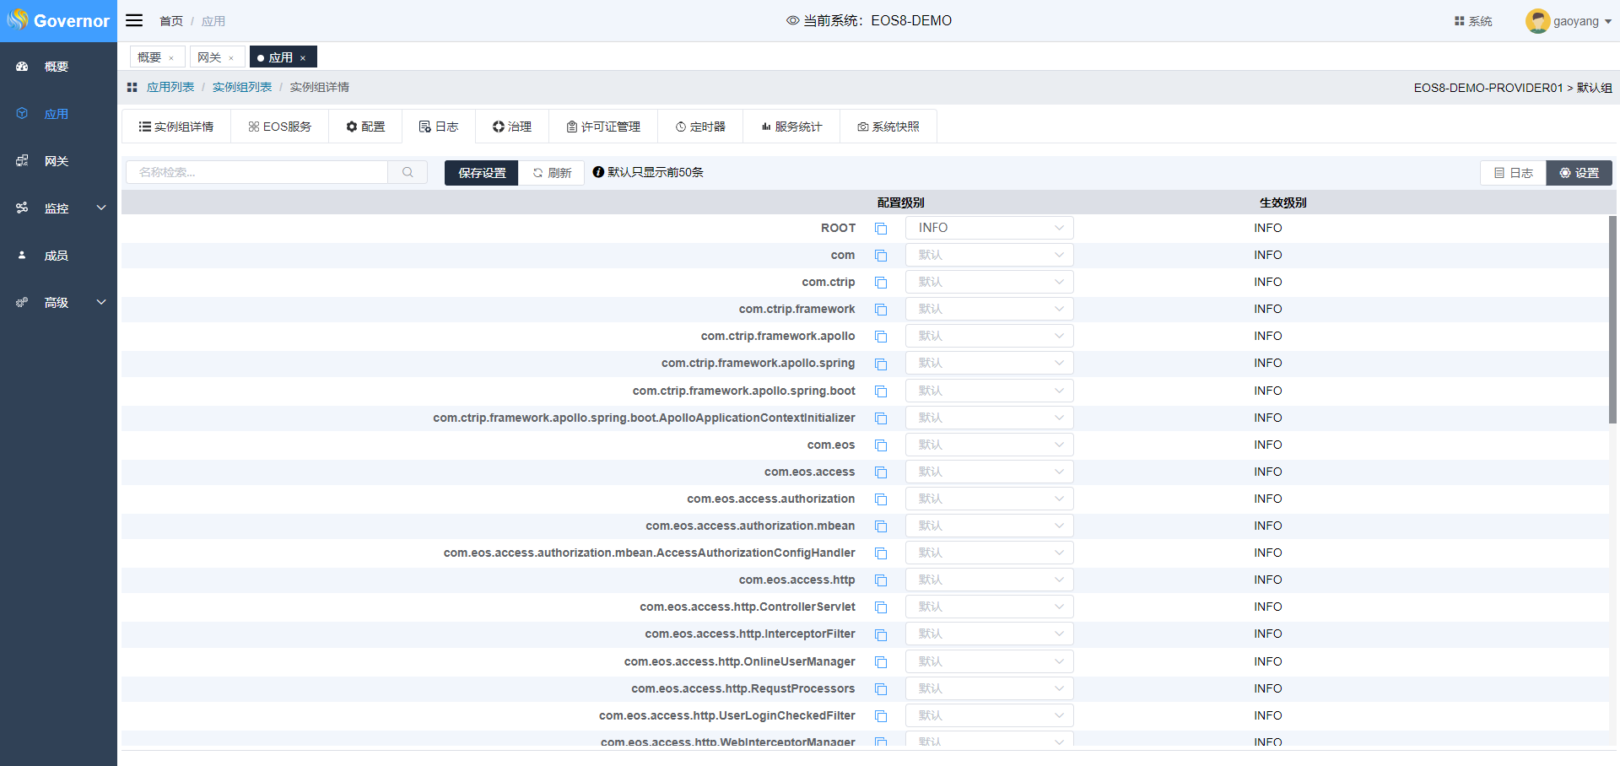Click the 实例组列表 breadcrumb link

tap(242, 87)
